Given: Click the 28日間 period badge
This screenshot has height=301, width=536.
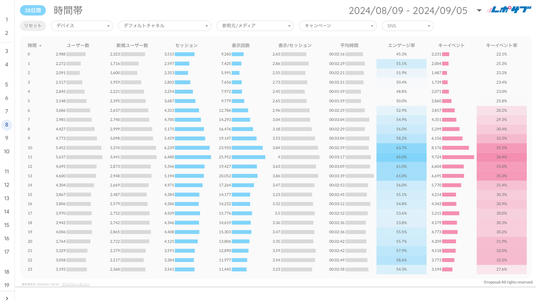Looking at the screenshot, I should pos(33,10).
